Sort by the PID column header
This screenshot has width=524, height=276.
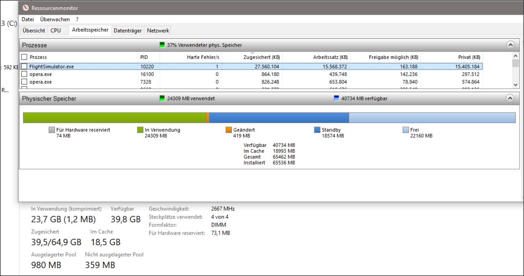point(149,57)
